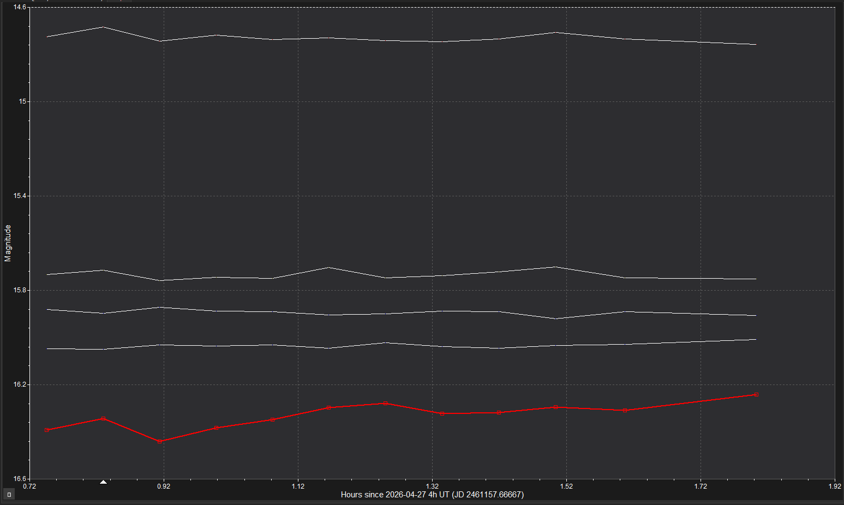The height and width of the screenshot is (505, 844).
Task: Click the last red data point on the right
Action: (756, 394)
